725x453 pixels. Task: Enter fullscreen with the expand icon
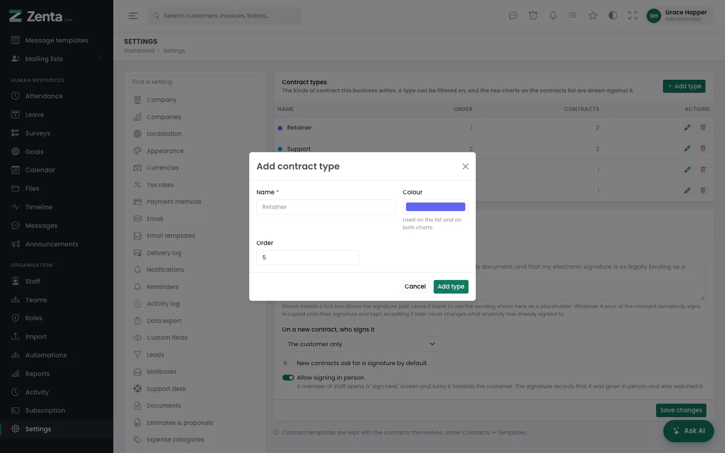633,16
